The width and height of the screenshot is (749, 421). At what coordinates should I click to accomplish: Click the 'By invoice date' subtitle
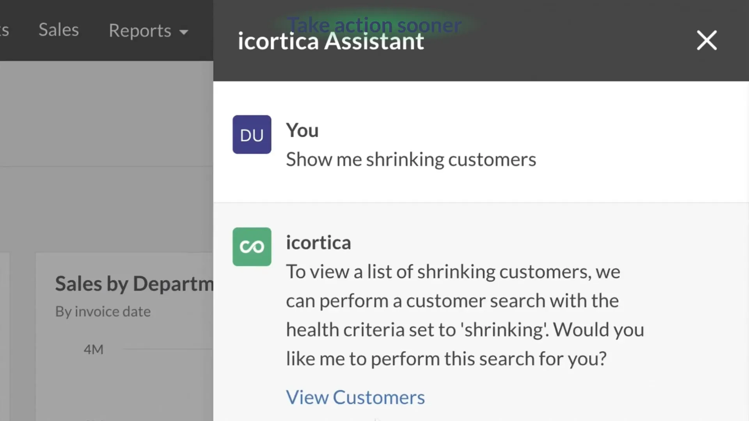pos(103,311)
